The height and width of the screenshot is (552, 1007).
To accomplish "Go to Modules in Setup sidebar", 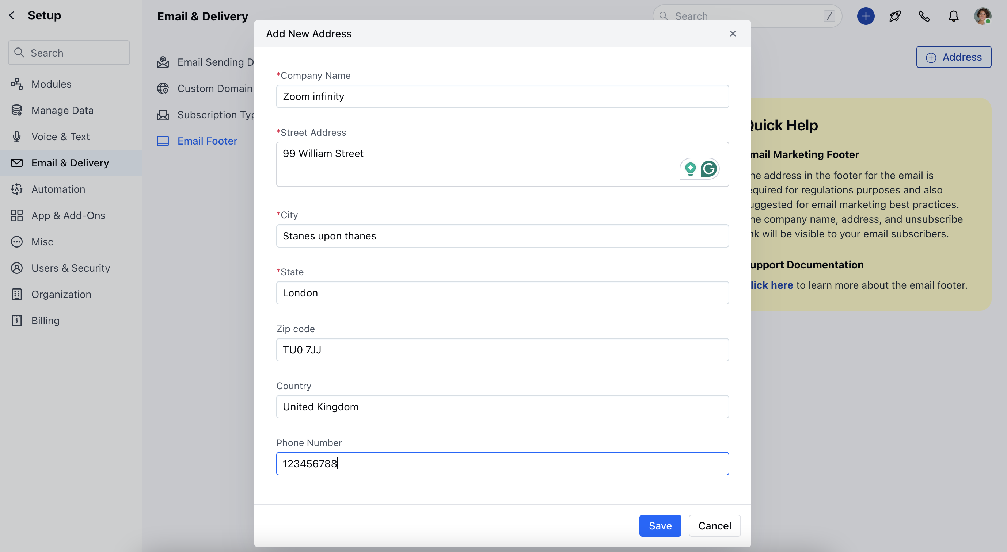I will [x=51, y=84].
